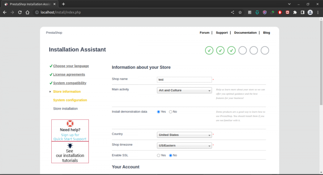
Task: Go to the Documentation menu link
Action: coord(245,33)
